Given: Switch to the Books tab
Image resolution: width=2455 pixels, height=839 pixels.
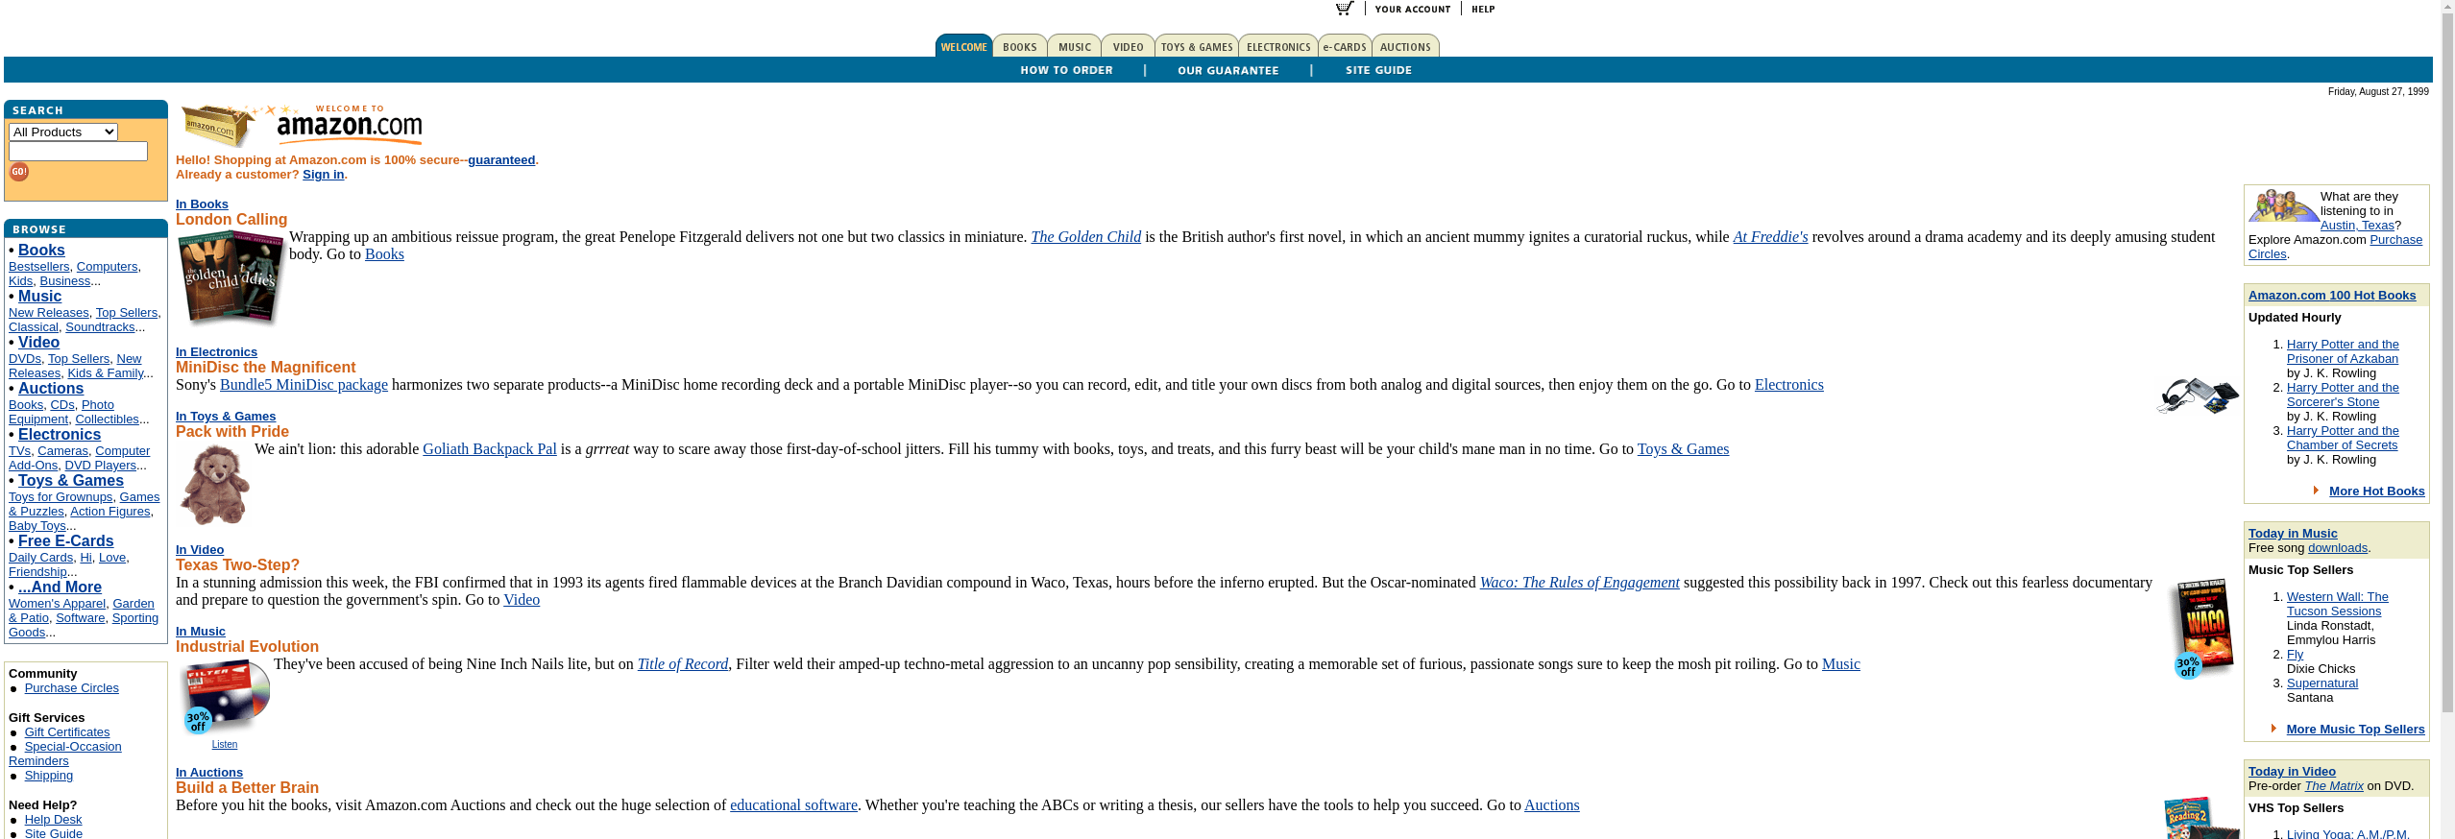Looking at the screenshot, I should point(1020,46).
